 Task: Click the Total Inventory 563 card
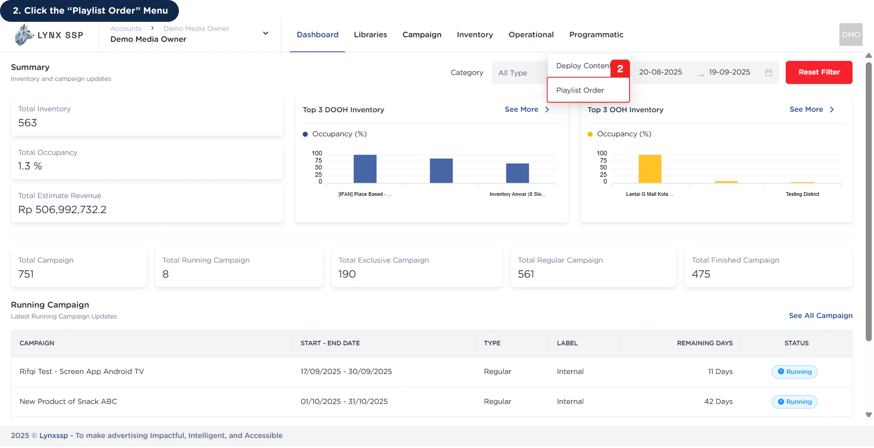pos(147,116)
